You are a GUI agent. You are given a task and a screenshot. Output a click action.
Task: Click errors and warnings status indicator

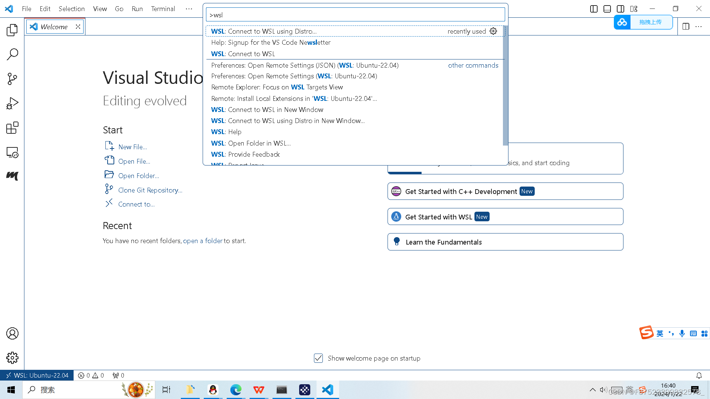coord(91,375)
